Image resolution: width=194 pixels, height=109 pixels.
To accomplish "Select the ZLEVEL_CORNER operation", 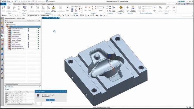I will pos(16,41).
